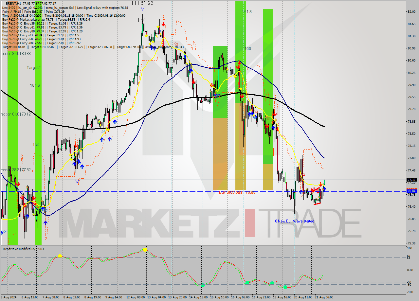419x301 pixels.
Task: Click the 81.93 high price label
Action: point(147,3)
